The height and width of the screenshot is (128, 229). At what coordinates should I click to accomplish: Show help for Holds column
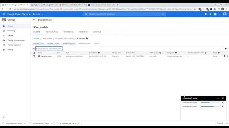219,53
